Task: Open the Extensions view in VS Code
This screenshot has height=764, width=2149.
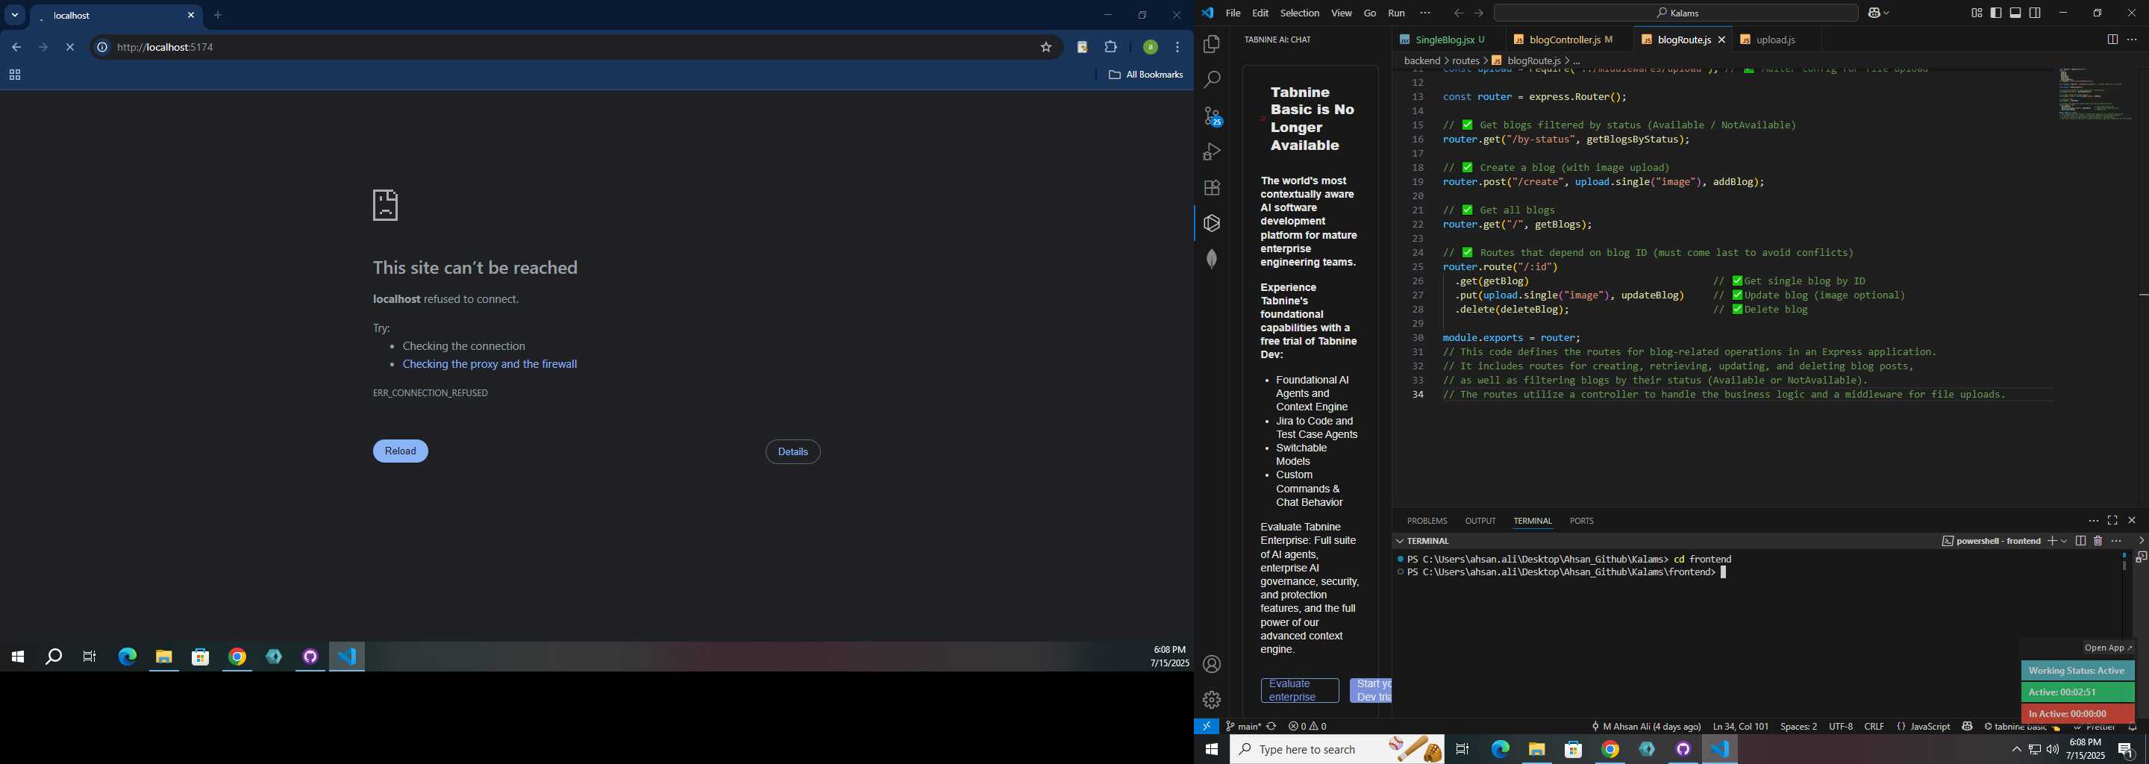Action: coord(1211,188)
